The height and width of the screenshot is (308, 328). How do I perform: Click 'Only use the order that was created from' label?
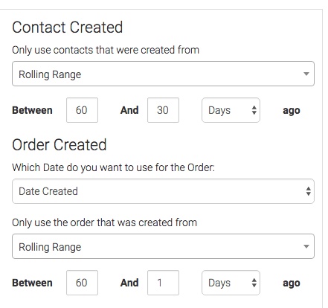(104, 222)
